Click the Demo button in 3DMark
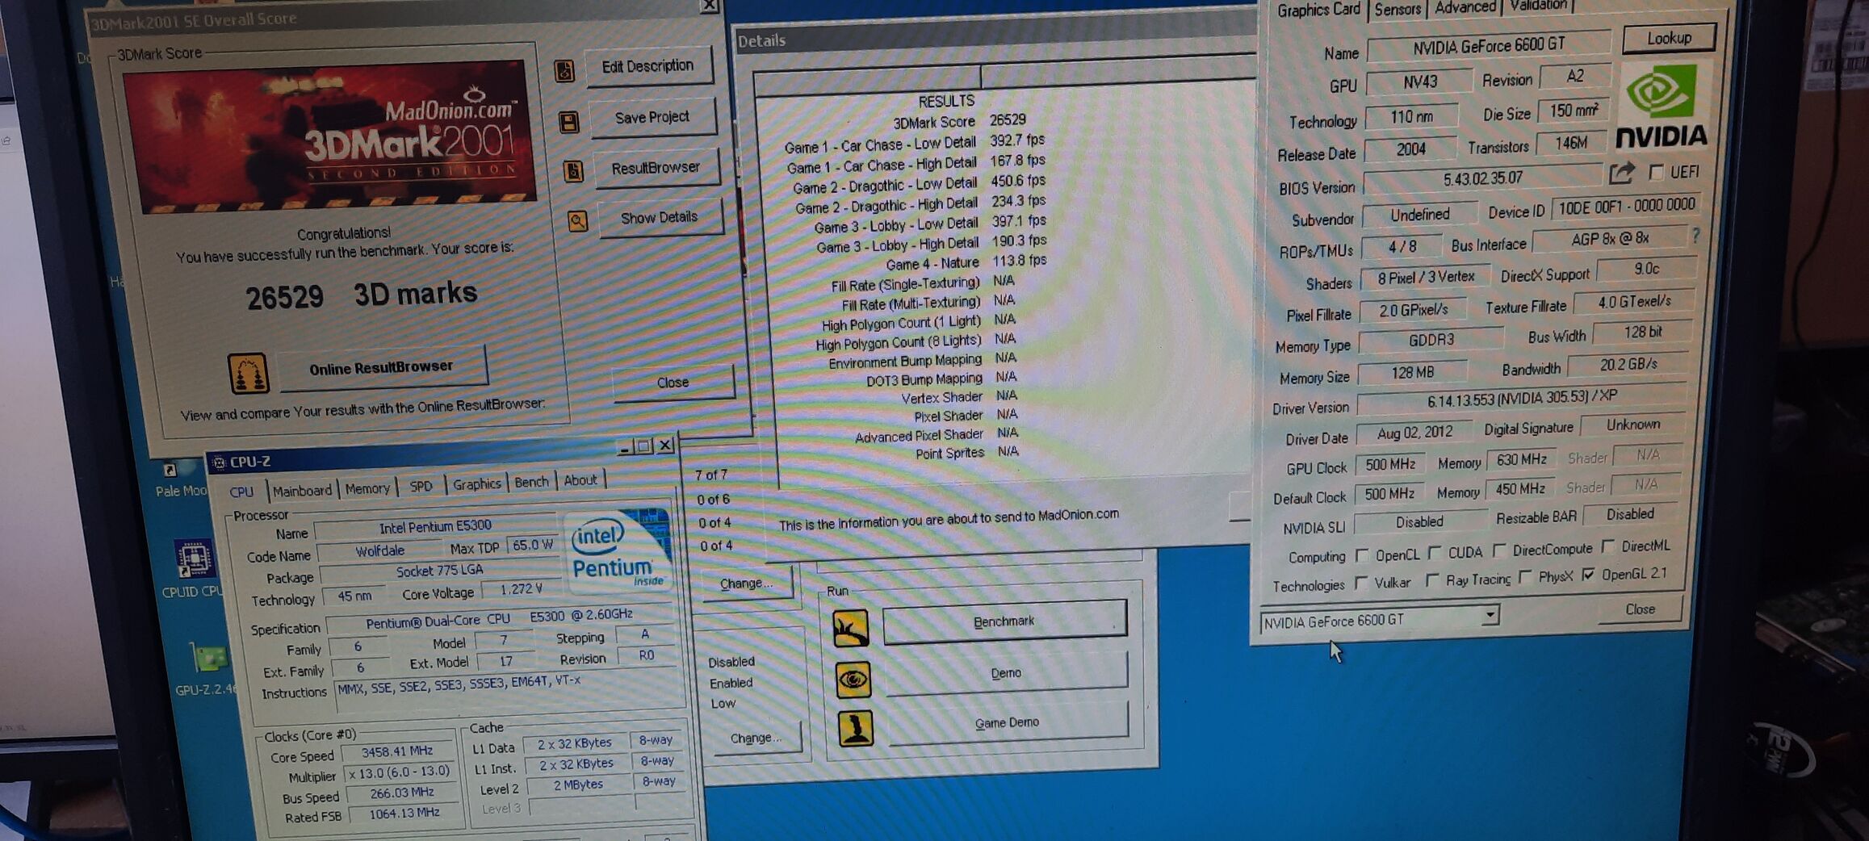The width and height of the screenshot is (1869, 841). click(1006, 673)
